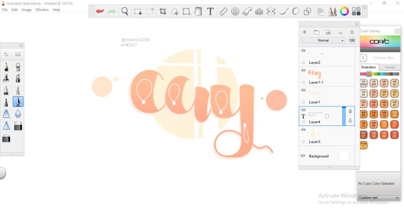Hide Layer3 with the eye icon

303,130
